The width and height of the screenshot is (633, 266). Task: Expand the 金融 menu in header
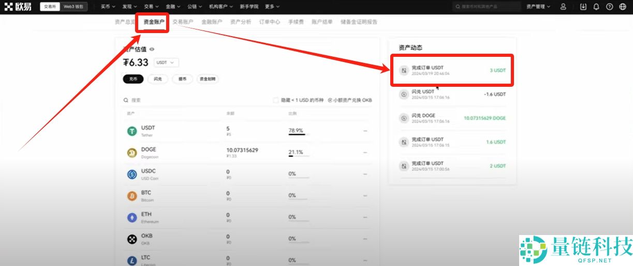(172, 7)
